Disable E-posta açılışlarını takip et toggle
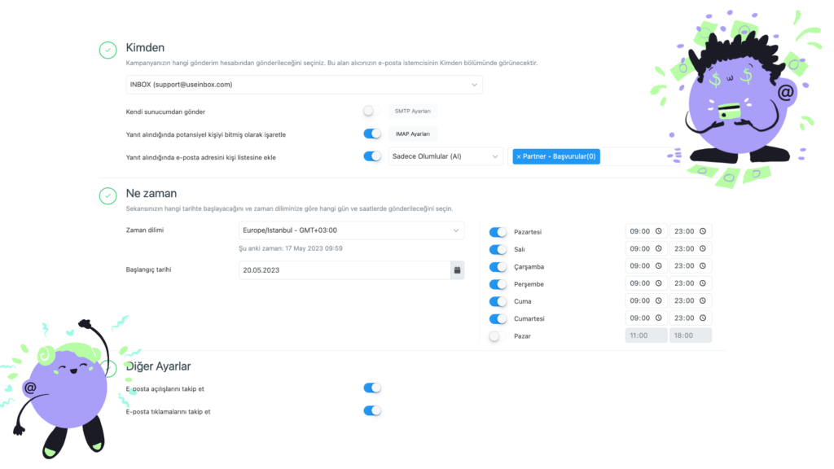 (x=371, y=388)
